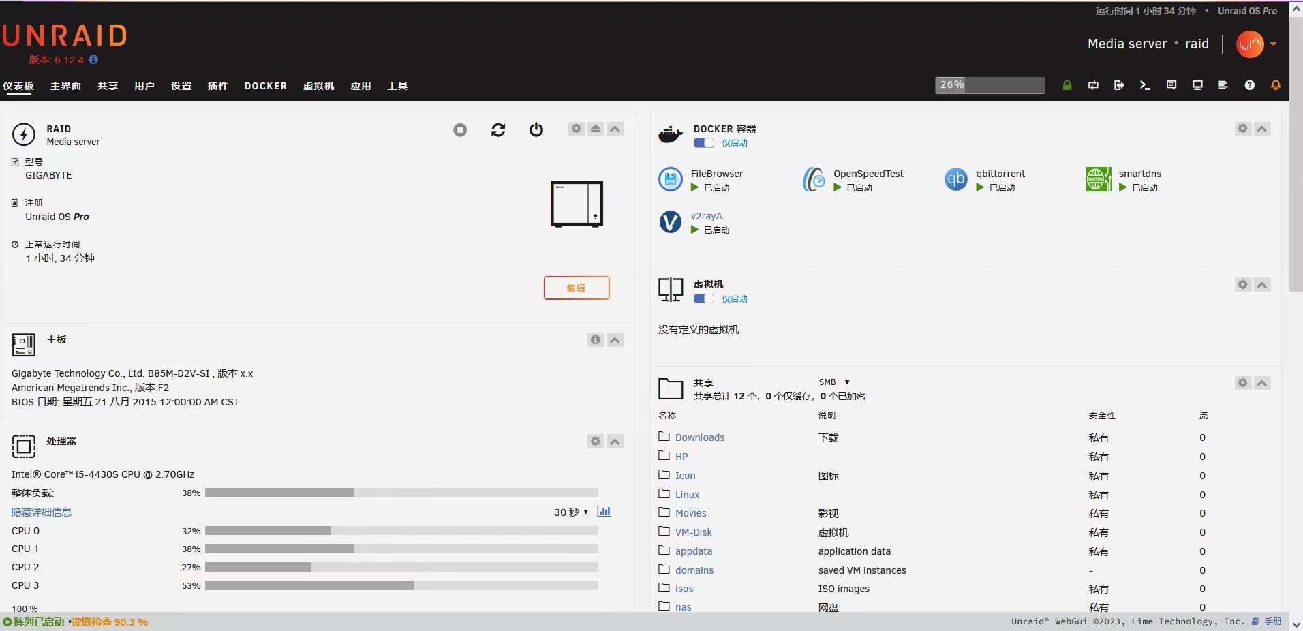Click the power off icon
The width and height of the screenshot is (1303, 631).
click(536, 129)
